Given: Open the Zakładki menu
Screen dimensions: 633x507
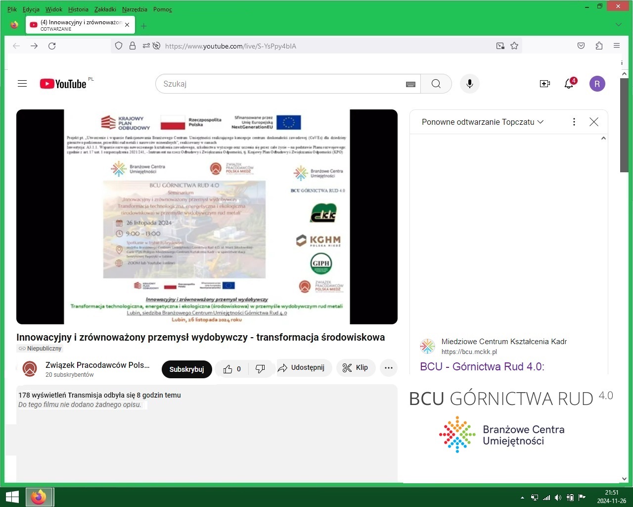Looking at the screenshot, I should 105,9.
